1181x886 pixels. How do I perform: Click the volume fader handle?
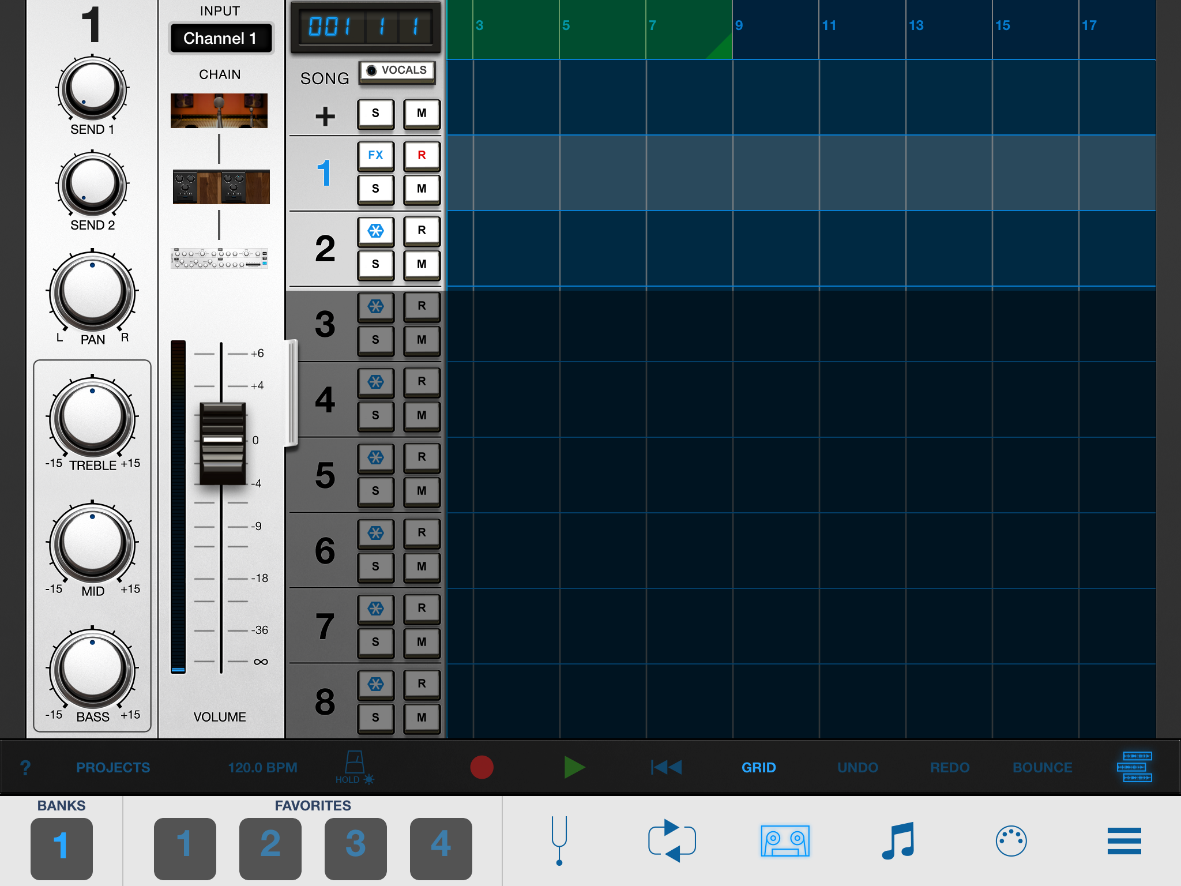point(223,442)
